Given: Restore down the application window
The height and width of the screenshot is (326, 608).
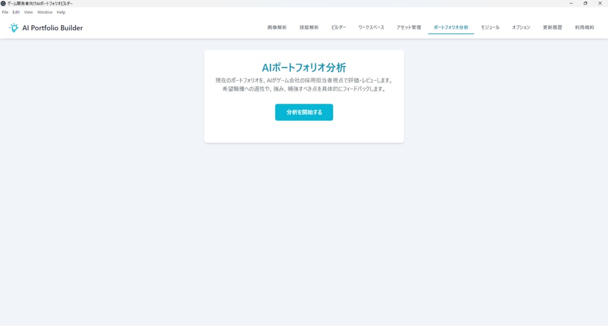Looking at the screenshot, I should point(585,4).
